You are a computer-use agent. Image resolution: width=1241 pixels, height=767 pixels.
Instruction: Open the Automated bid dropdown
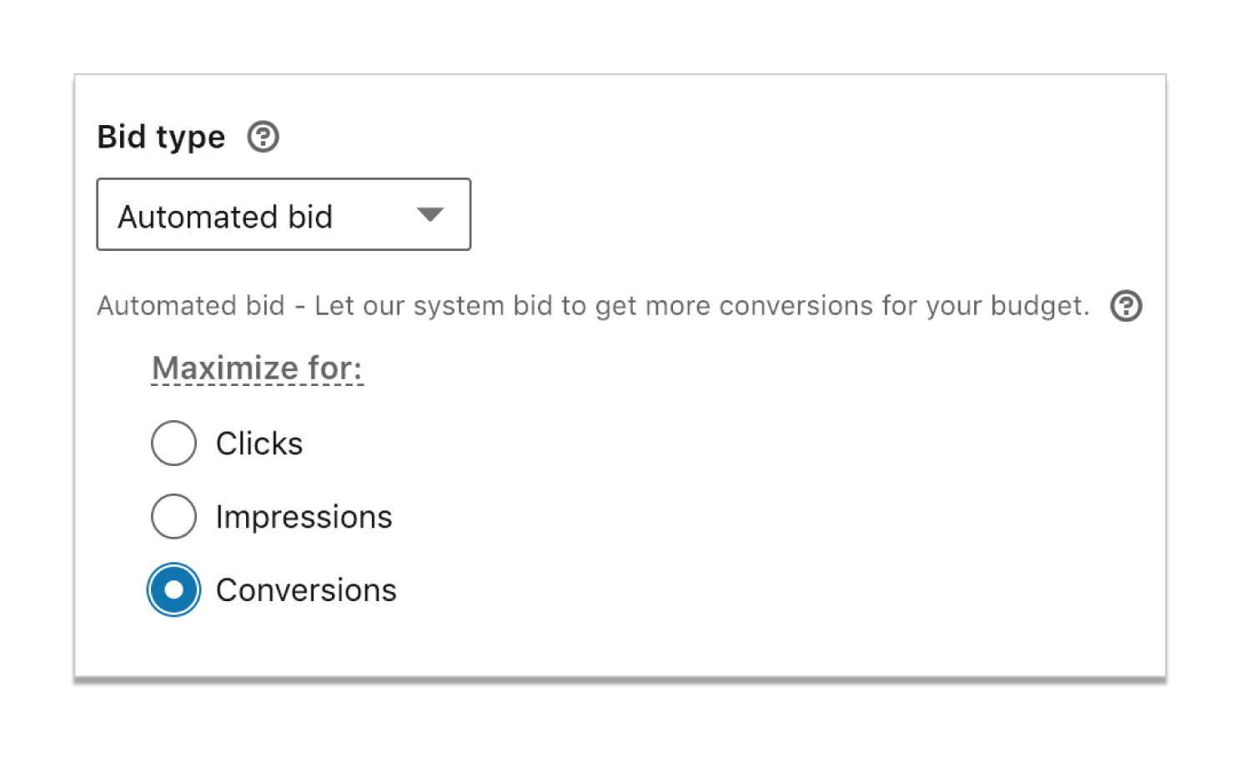[x=284, y=214]
